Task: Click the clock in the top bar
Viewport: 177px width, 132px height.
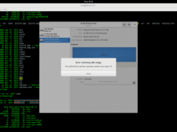Action: 88,1
